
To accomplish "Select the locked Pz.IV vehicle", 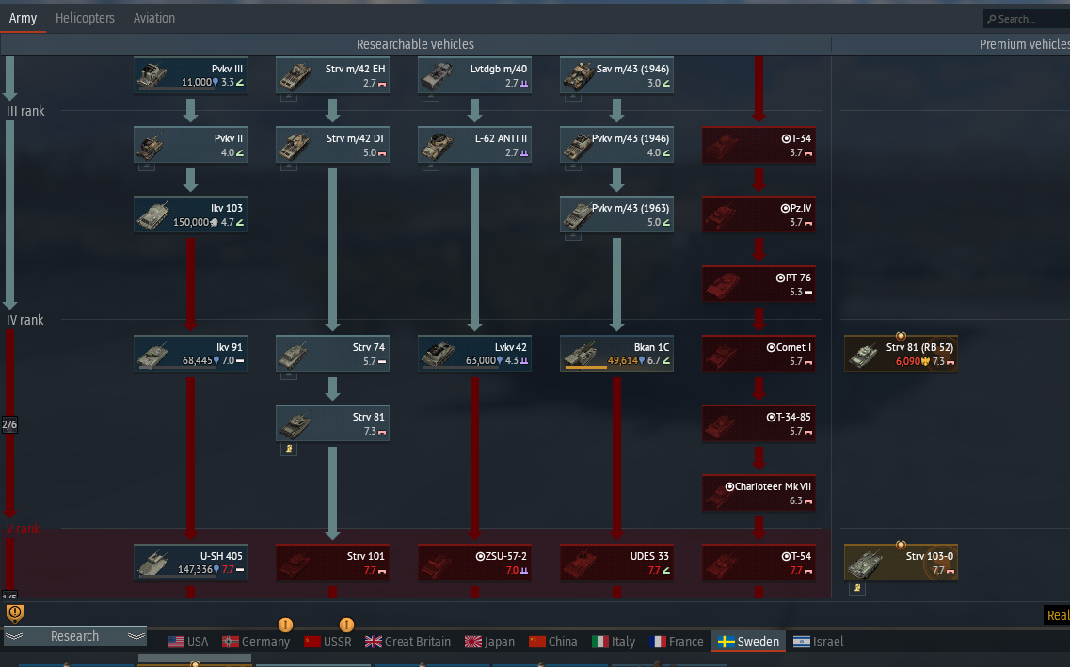I will click(x=759, y=214).
